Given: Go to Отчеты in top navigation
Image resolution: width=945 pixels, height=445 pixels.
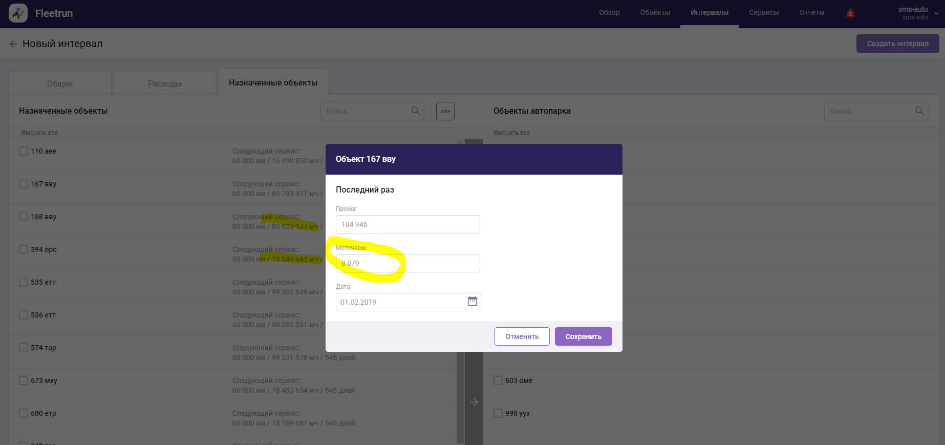Looking at the screenshot, I should (x=811, y=13).
